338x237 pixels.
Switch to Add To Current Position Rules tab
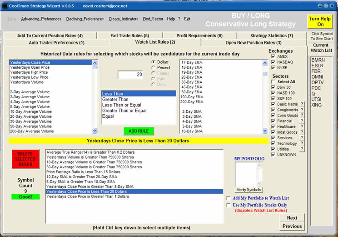[x=50, y=35]
